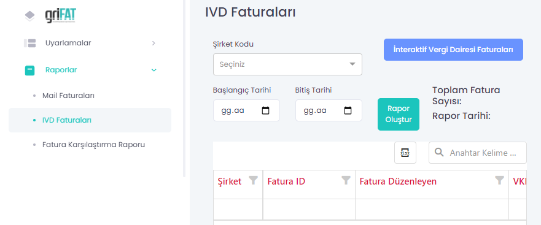Click the Raporlar archive icon

(x=29, y=71)
